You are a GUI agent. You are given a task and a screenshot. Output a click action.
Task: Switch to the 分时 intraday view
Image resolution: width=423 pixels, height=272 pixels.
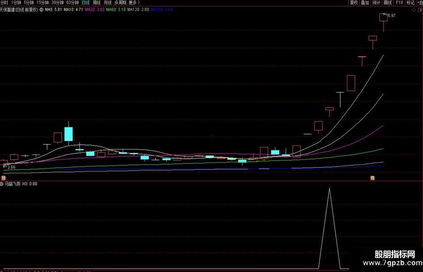4,3
